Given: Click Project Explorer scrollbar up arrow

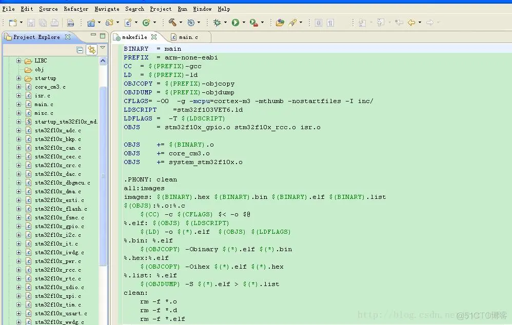Looking at the screenshot, I should point(103,60).
